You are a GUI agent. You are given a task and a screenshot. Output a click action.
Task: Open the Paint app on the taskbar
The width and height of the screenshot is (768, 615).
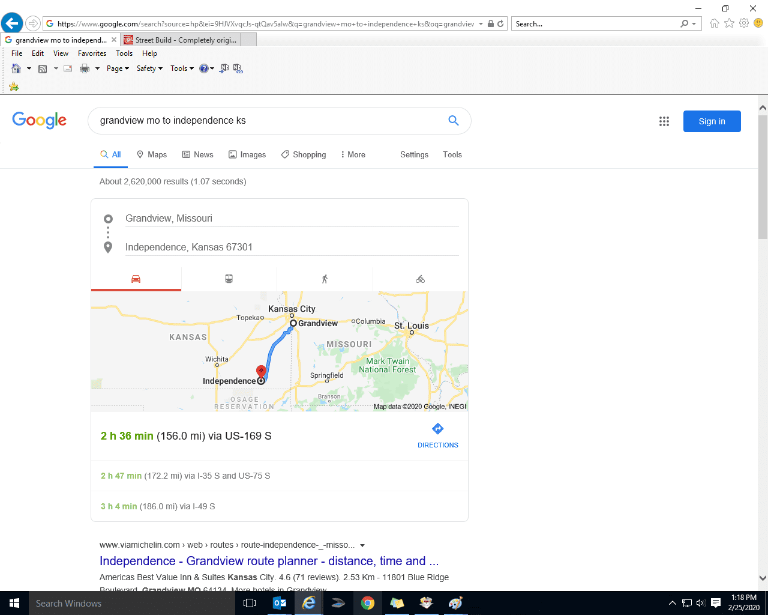pos(455,603)
